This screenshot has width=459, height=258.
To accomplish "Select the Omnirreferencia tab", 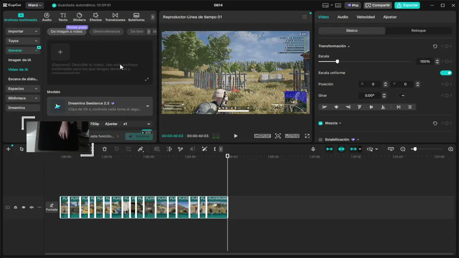I will [x=107, y=32].
